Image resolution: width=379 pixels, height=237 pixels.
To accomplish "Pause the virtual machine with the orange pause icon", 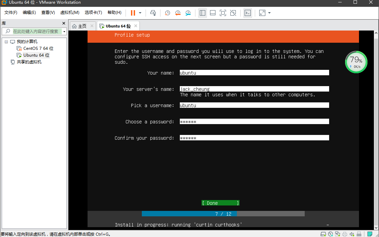I will (x=133, y=13).
